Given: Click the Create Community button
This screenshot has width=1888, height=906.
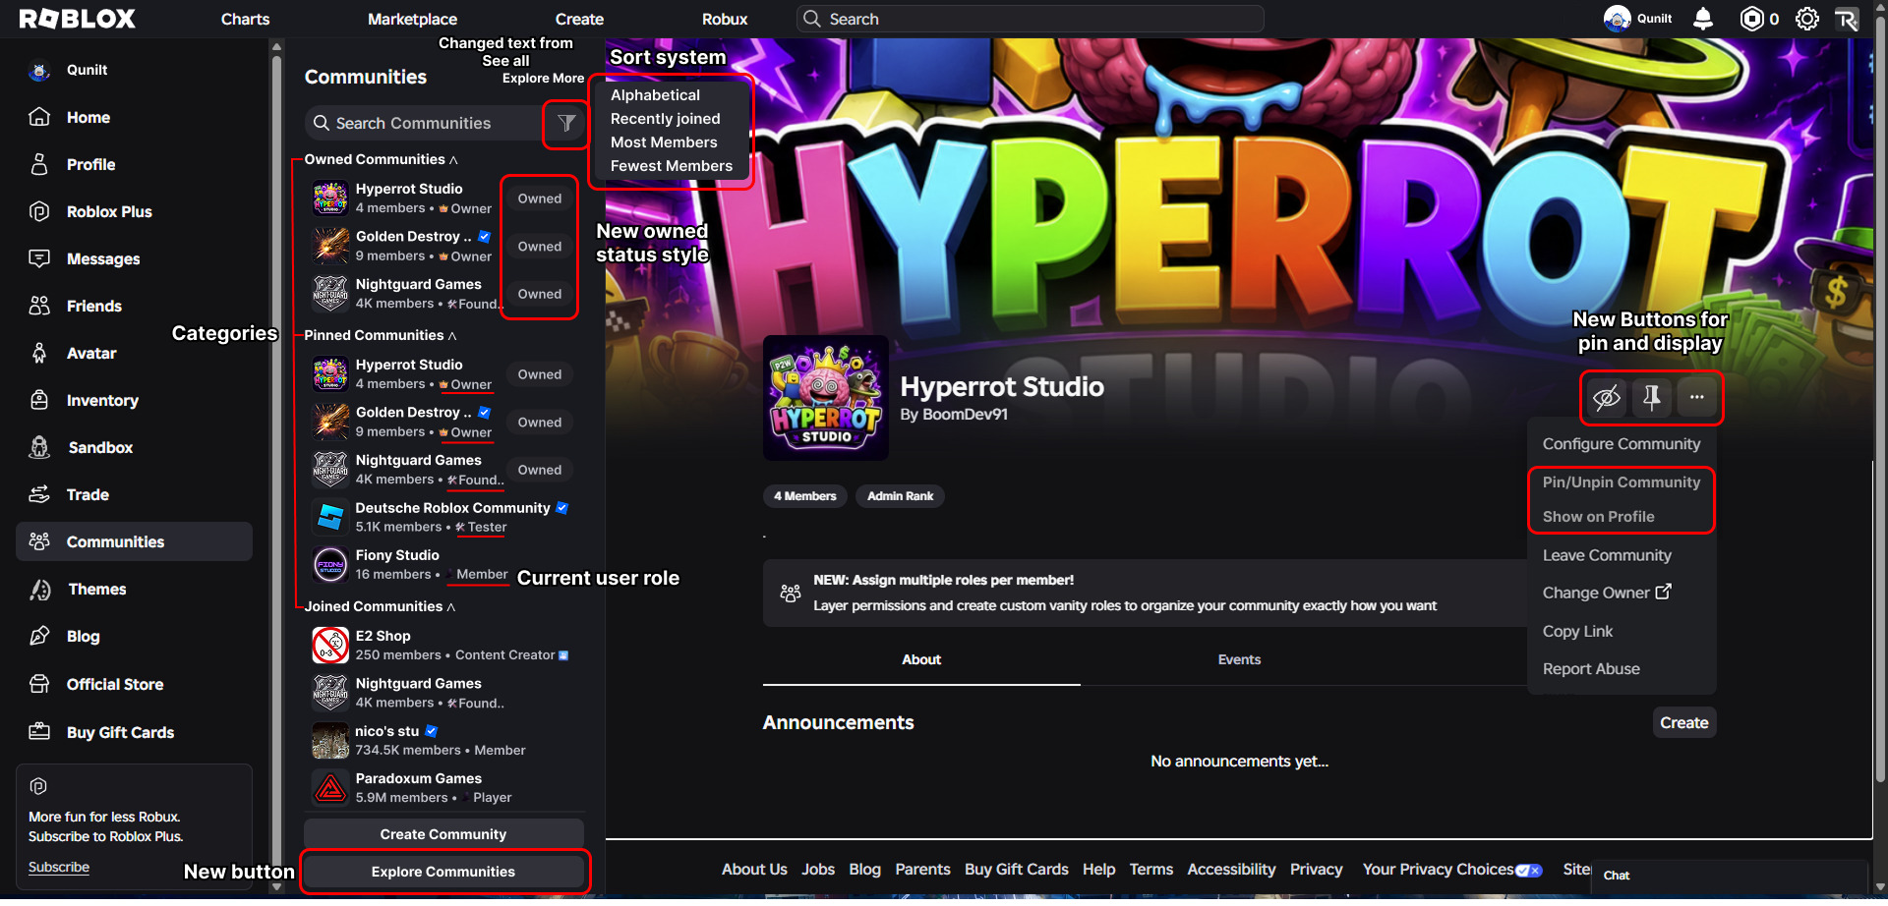Looking at the screenshot, I should click(x=443, y=834).
